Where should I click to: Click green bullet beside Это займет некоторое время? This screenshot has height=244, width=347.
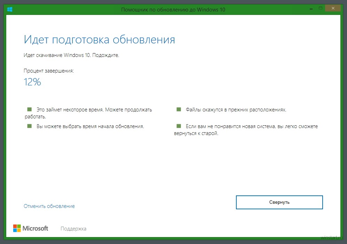pyautogui.click(x=30, y=109)
